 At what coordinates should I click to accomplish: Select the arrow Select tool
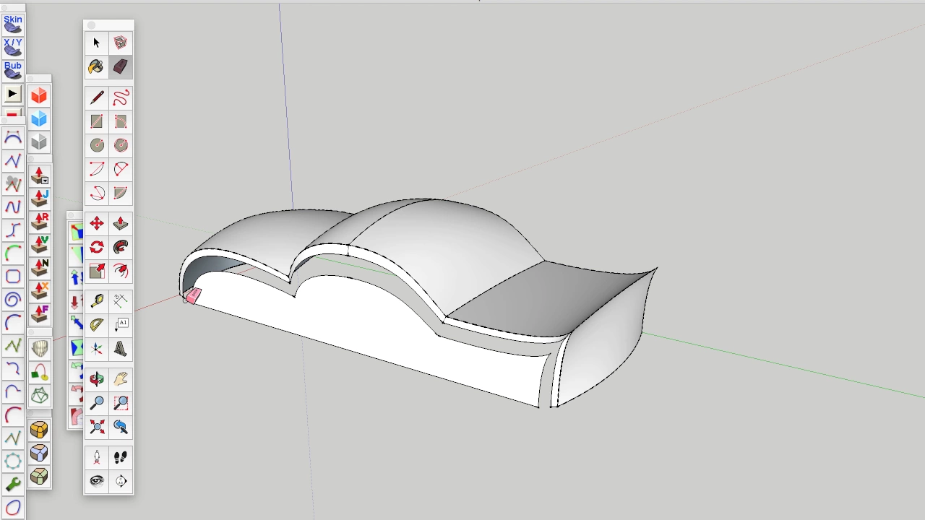(97, 43)
